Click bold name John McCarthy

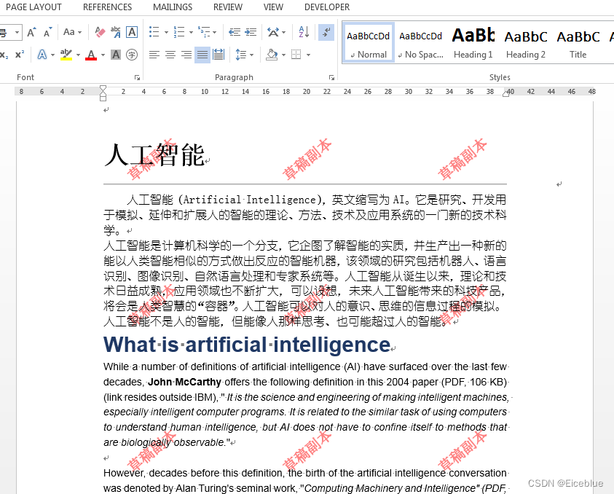pyautogui.click(x=184, y=382)
